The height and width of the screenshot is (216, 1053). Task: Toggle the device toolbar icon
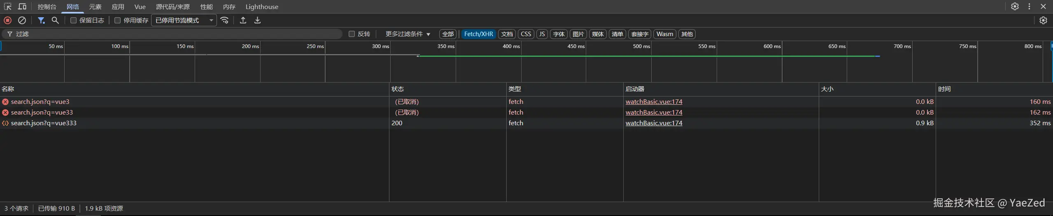(x=22, y=7)
